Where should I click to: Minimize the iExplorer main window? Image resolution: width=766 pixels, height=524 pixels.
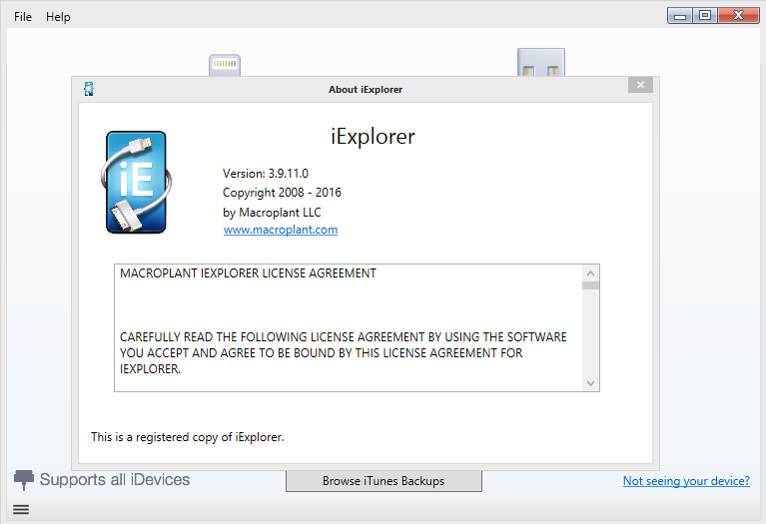pos(679,16)
